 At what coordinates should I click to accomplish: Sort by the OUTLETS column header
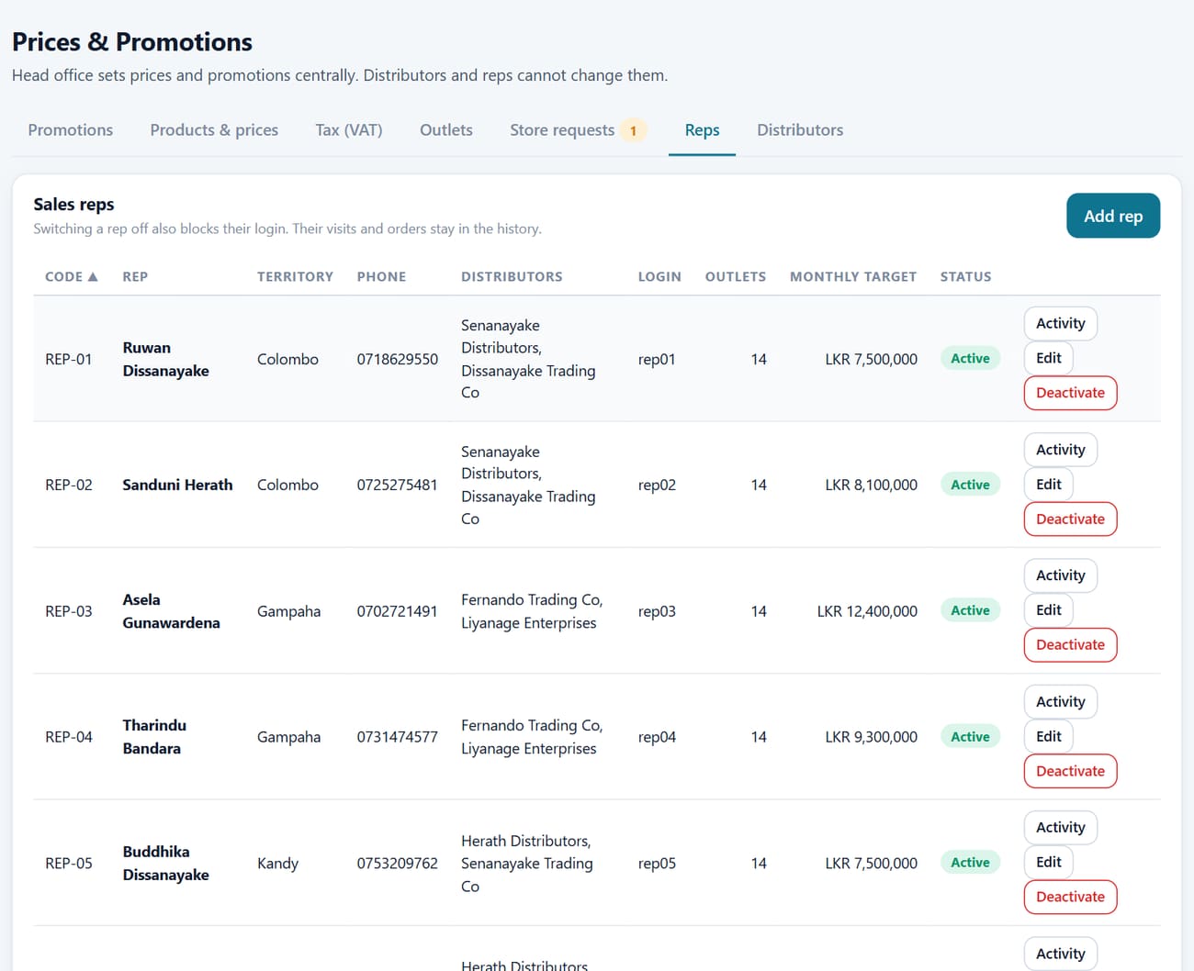[736, 276]
